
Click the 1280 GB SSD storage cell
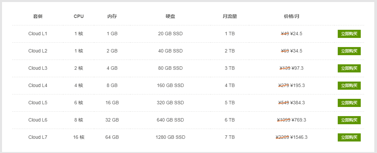pos(171,137)
